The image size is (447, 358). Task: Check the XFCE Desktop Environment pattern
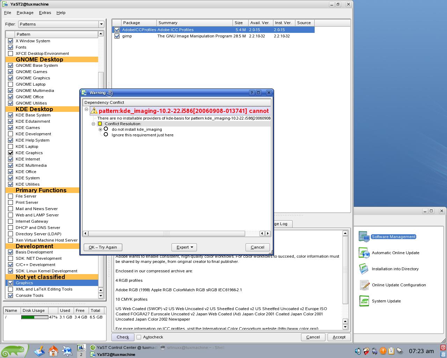[x=10, y=53]
